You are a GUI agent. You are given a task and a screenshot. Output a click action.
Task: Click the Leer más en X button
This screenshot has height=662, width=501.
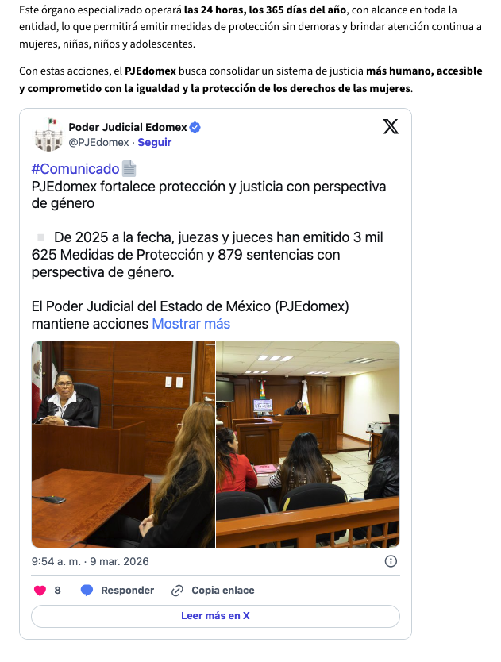[x=215, y=616]
